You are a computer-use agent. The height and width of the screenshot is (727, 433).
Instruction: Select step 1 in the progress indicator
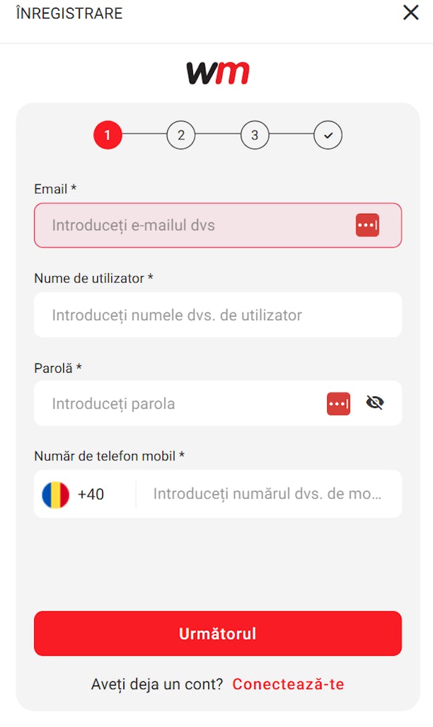coord(108,135)
